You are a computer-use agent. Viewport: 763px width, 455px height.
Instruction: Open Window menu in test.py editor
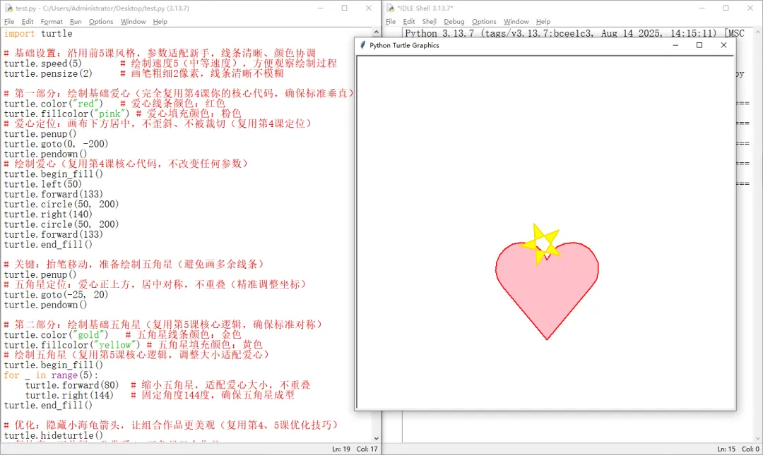[133, 21]
